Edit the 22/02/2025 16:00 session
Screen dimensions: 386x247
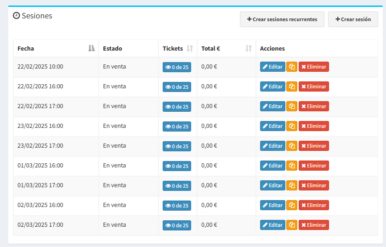pyautogui.click(x=272, y=86)
